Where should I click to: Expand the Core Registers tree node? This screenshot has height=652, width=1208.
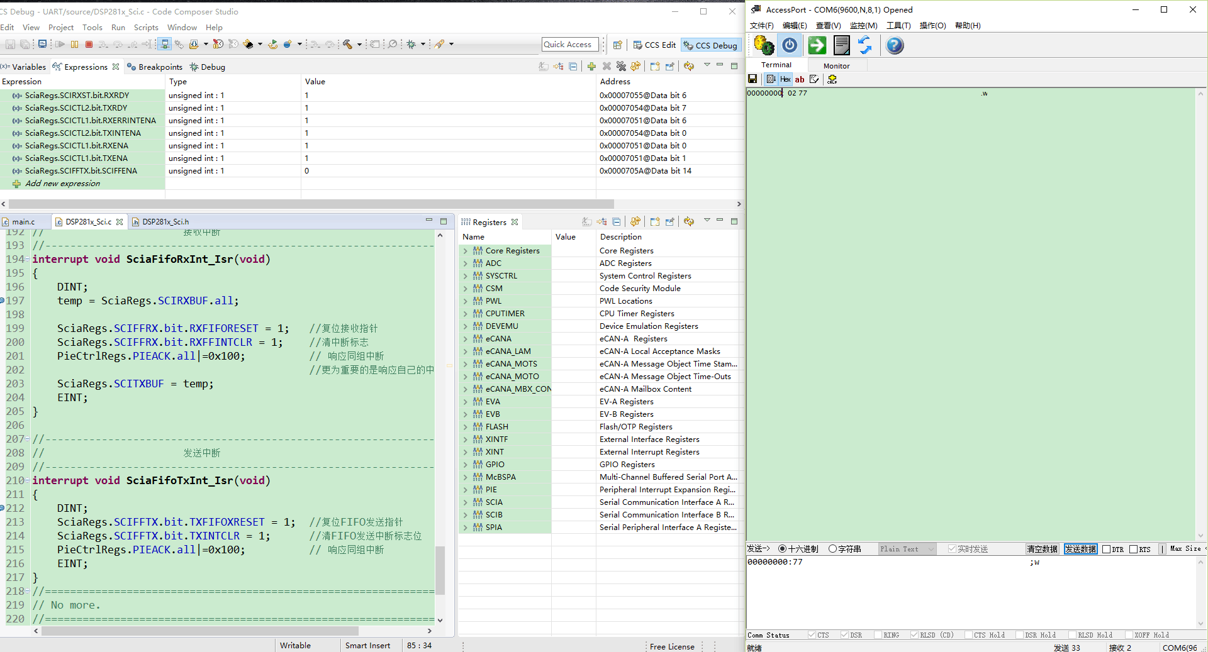click(466, 251)
